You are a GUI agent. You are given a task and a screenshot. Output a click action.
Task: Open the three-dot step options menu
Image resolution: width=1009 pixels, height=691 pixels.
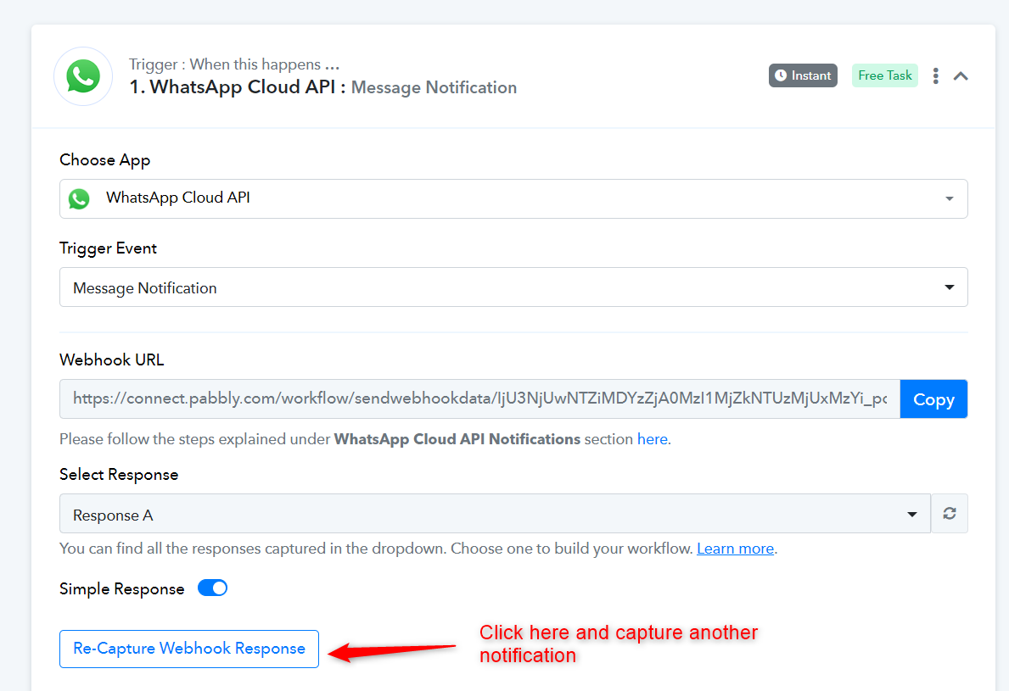coord(936,75)
